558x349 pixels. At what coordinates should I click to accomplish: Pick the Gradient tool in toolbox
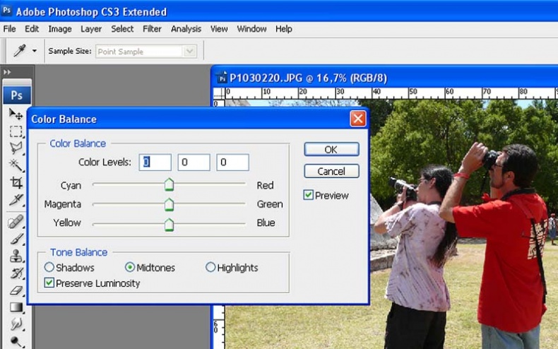pos(16,307)
